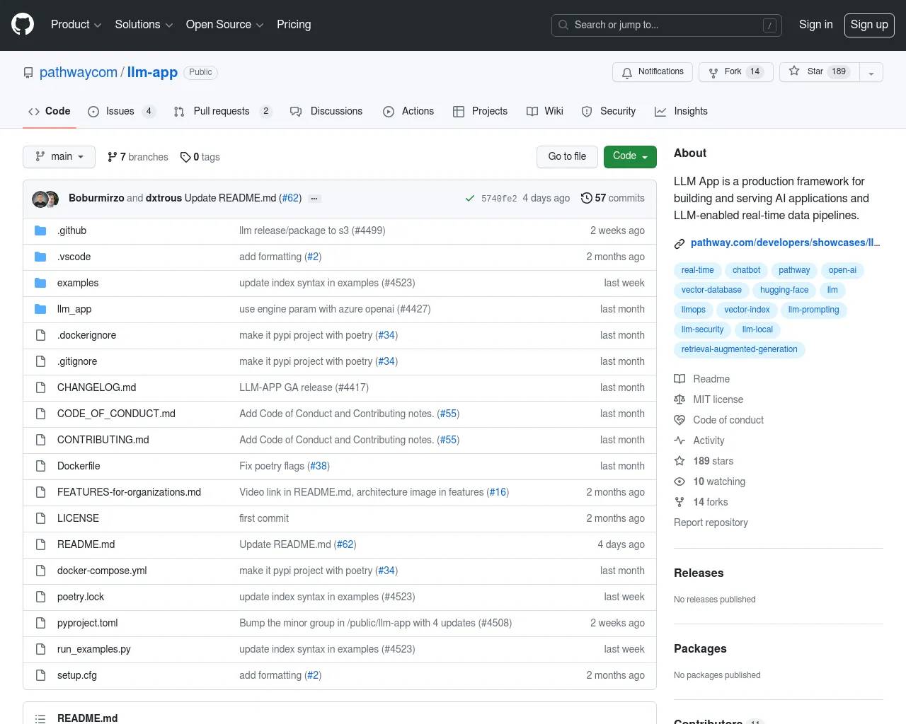
Task: View the Insights tab
Action: point(681,111)
